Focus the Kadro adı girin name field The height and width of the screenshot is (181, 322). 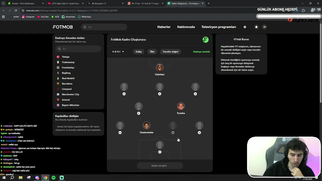tap(160, 166)
